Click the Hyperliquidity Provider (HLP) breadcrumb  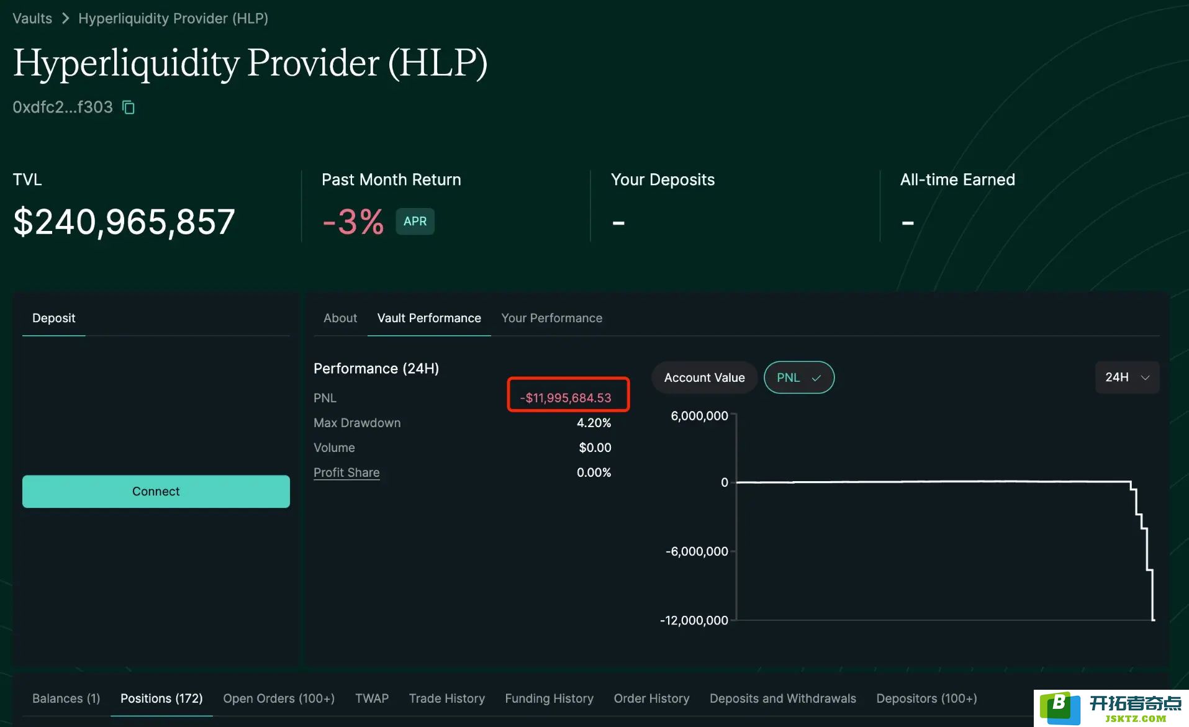[173, 19]
